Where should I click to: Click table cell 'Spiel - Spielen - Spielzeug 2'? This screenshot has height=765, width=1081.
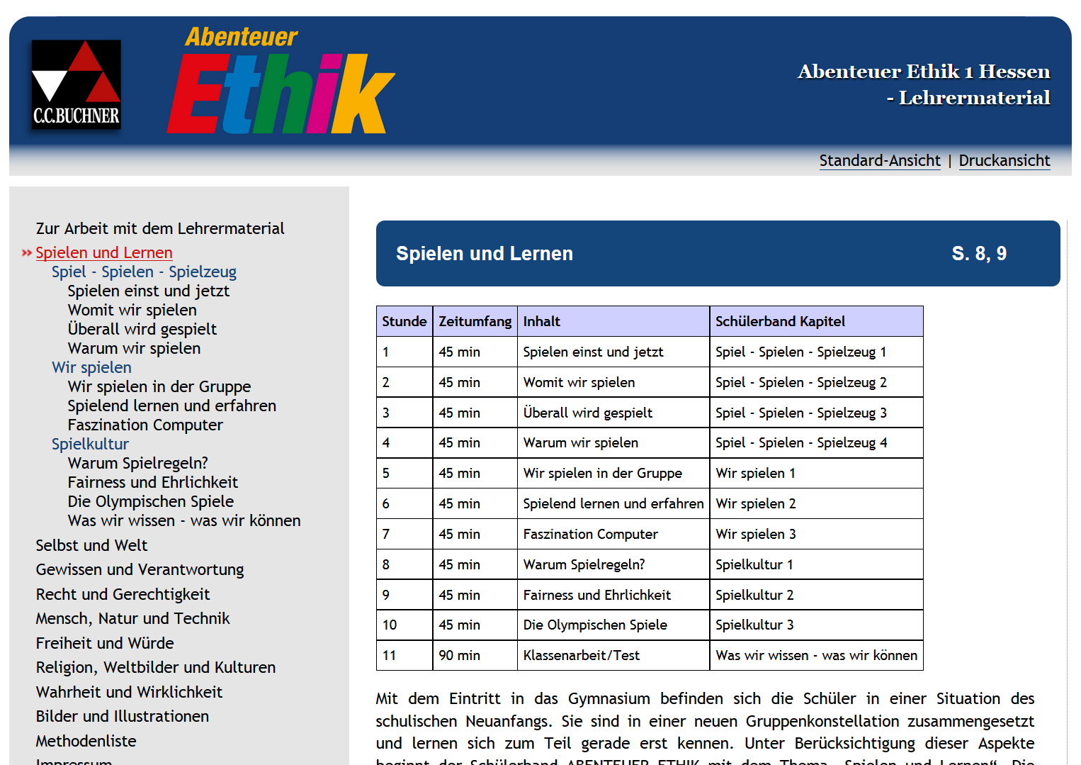pos(817,382)
